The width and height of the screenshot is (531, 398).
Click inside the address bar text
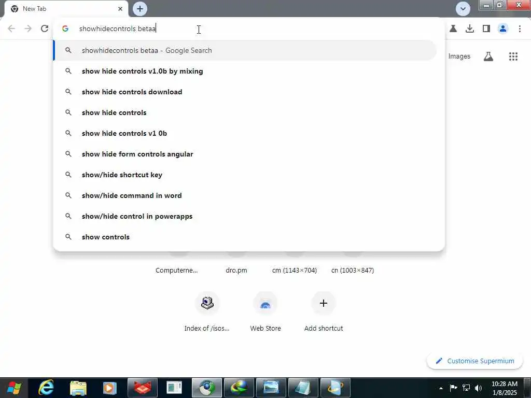point(118,29)
